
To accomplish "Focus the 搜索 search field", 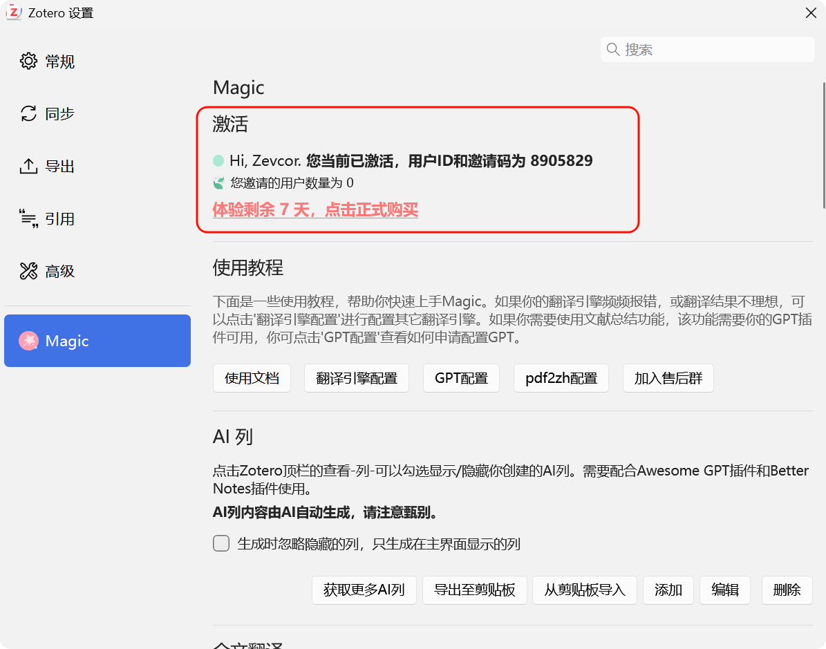I will (x=708, y=50).
